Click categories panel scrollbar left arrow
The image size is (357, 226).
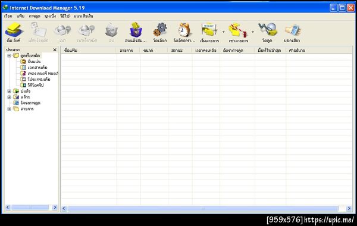coord(8,207)
